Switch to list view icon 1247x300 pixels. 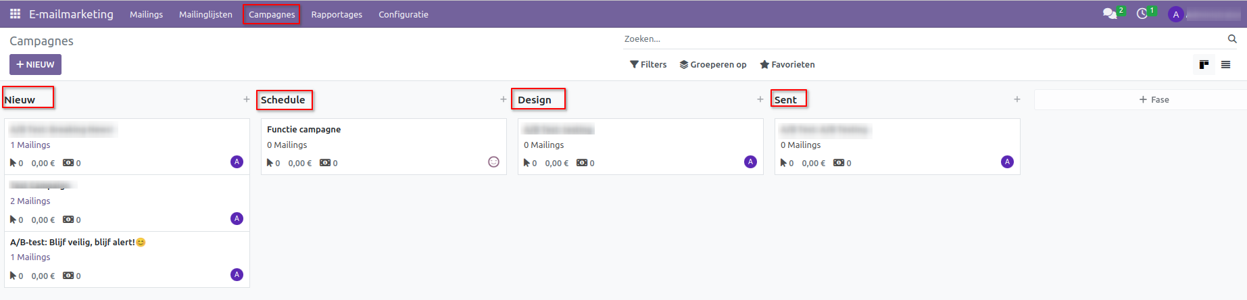1225,65
